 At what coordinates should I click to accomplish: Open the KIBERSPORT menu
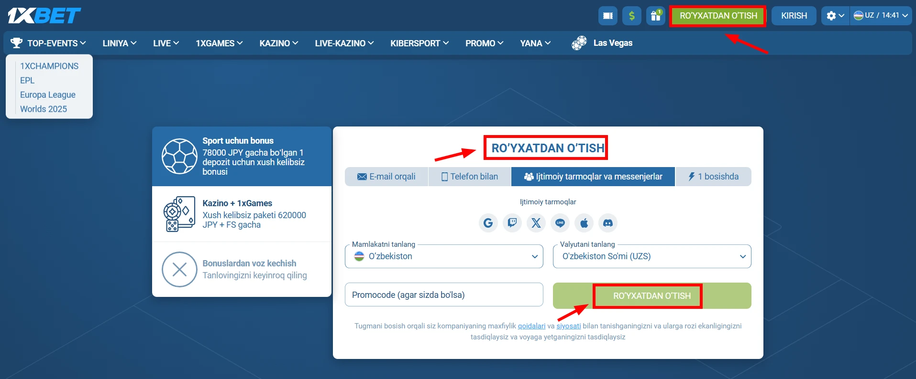(419, 43)
